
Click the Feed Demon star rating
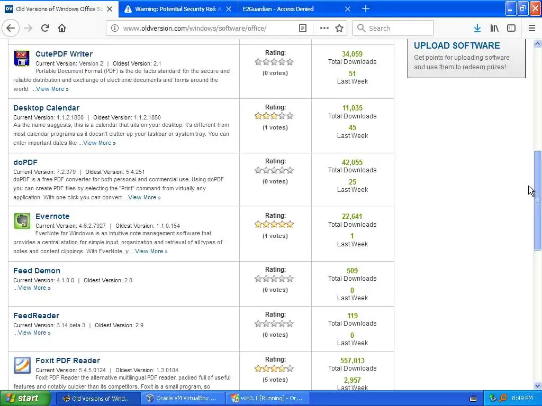click(274, 279)
